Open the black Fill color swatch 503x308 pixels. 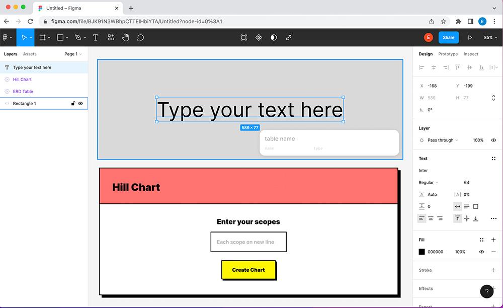pos(422,252)
